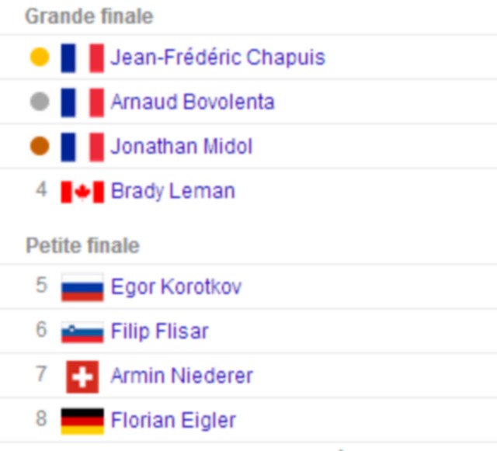The width and height of the screenshot is (497, 451).
Task: Open Filip Flisar link
Action: (159, 331)
